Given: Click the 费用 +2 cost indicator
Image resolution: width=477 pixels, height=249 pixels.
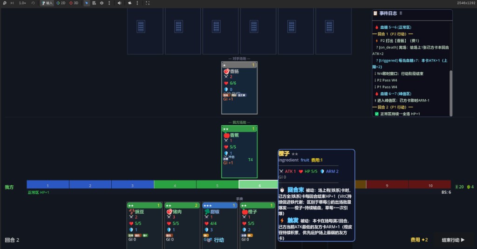Looking at the screenshot, I should 419,240.
